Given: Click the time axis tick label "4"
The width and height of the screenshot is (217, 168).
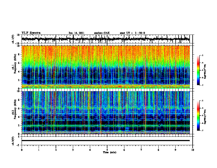Looking at the screenshot, I should pyautogui.click(x=90, y=150).
